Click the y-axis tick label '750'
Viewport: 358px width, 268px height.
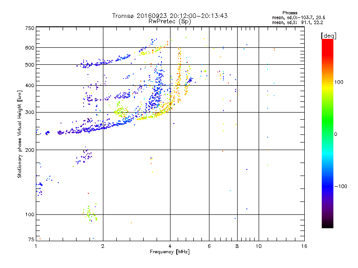[x=30, y=28]
